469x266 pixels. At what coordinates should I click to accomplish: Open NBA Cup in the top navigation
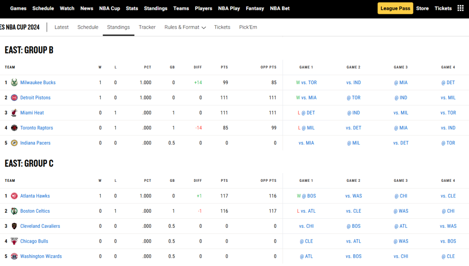coord(109,8)
